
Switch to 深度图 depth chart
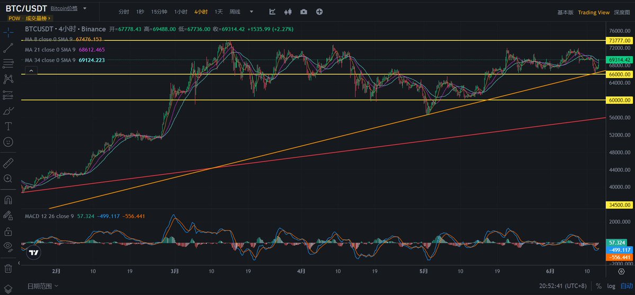point(622,12)
